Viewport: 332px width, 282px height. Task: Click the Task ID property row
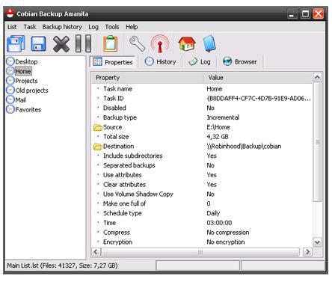(202, 98)
